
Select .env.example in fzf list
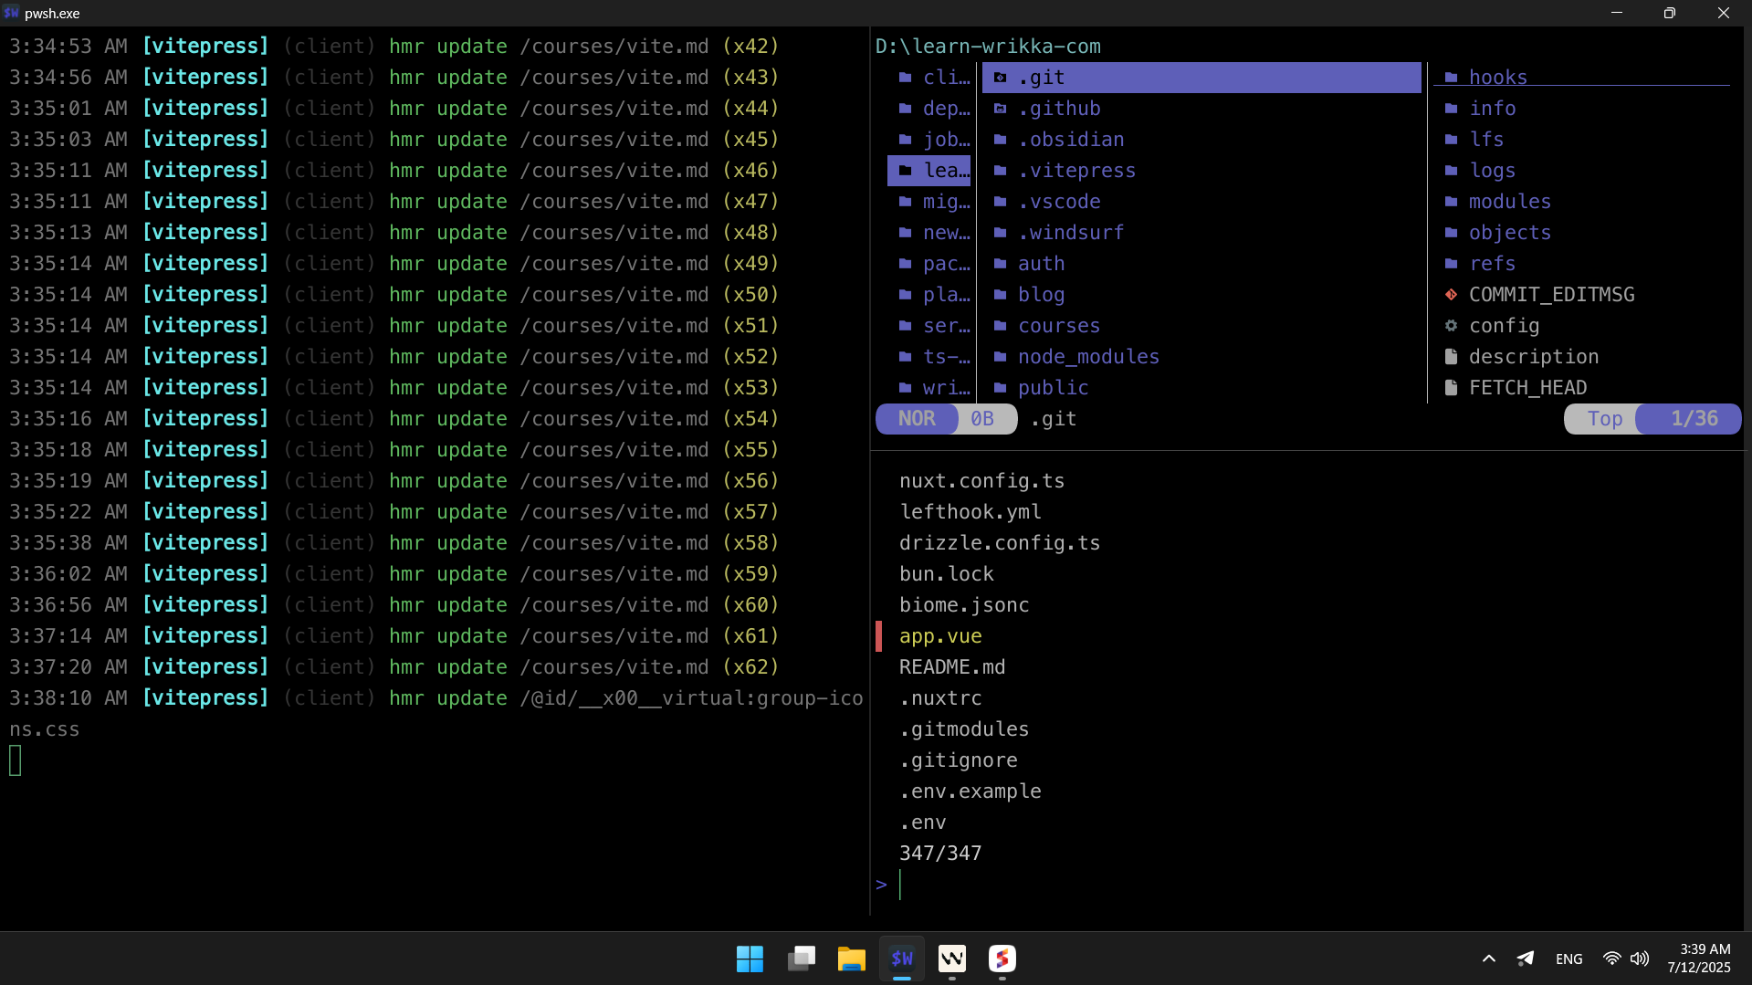coord(970,791)
